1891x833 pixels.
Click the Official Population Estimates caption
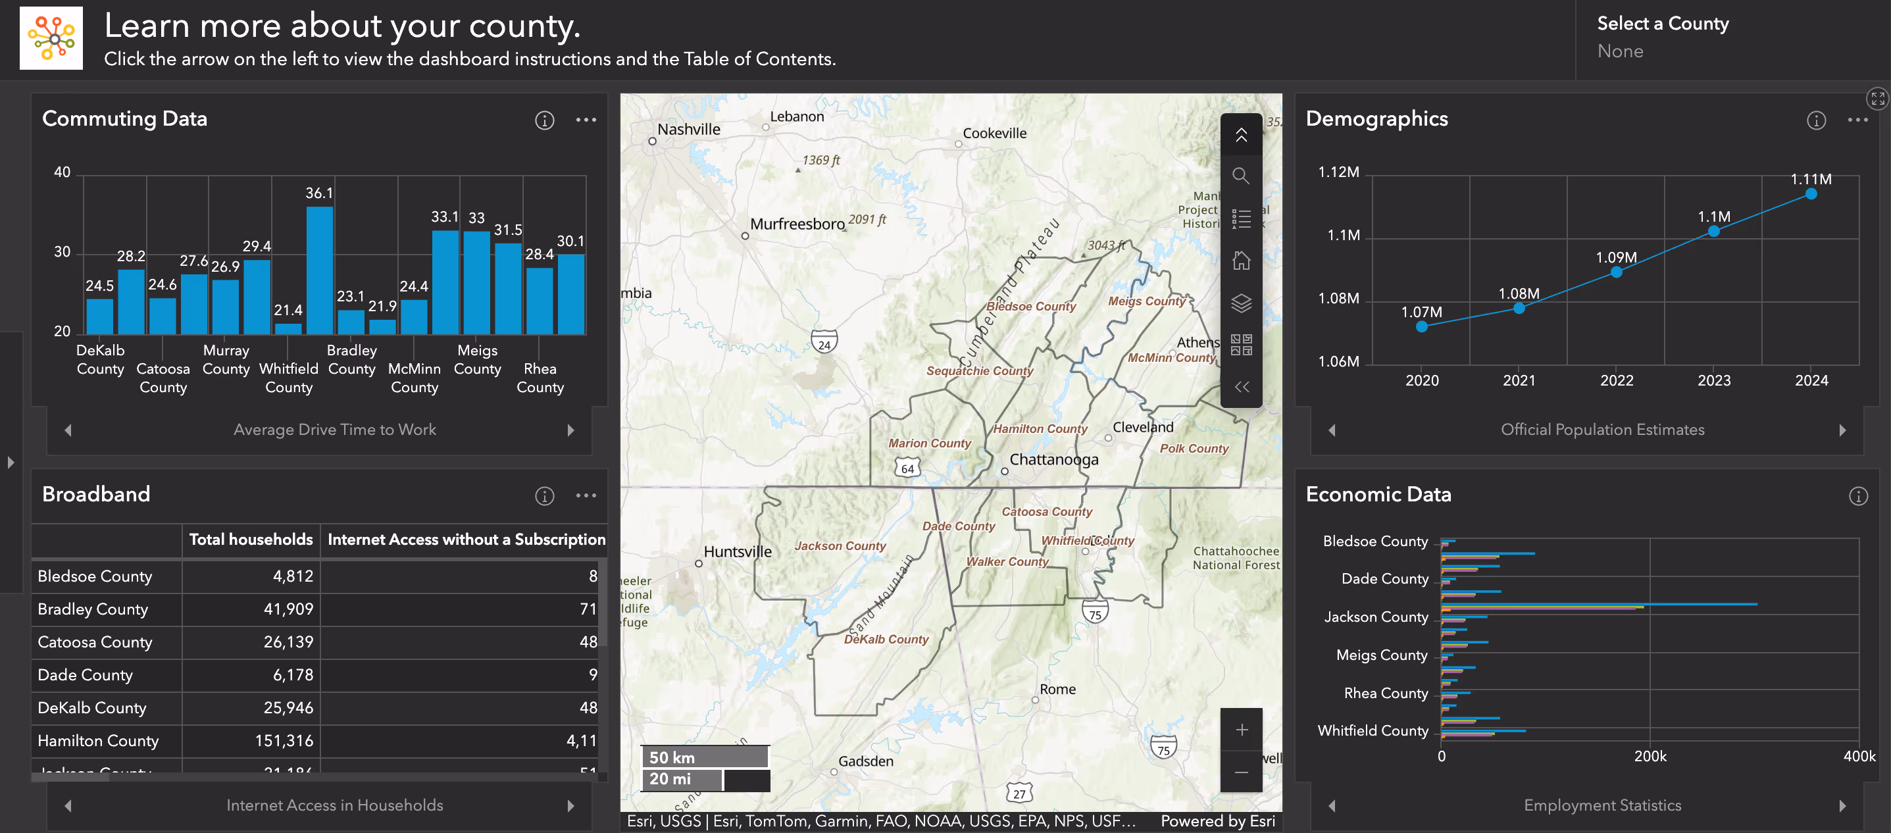1601,430
